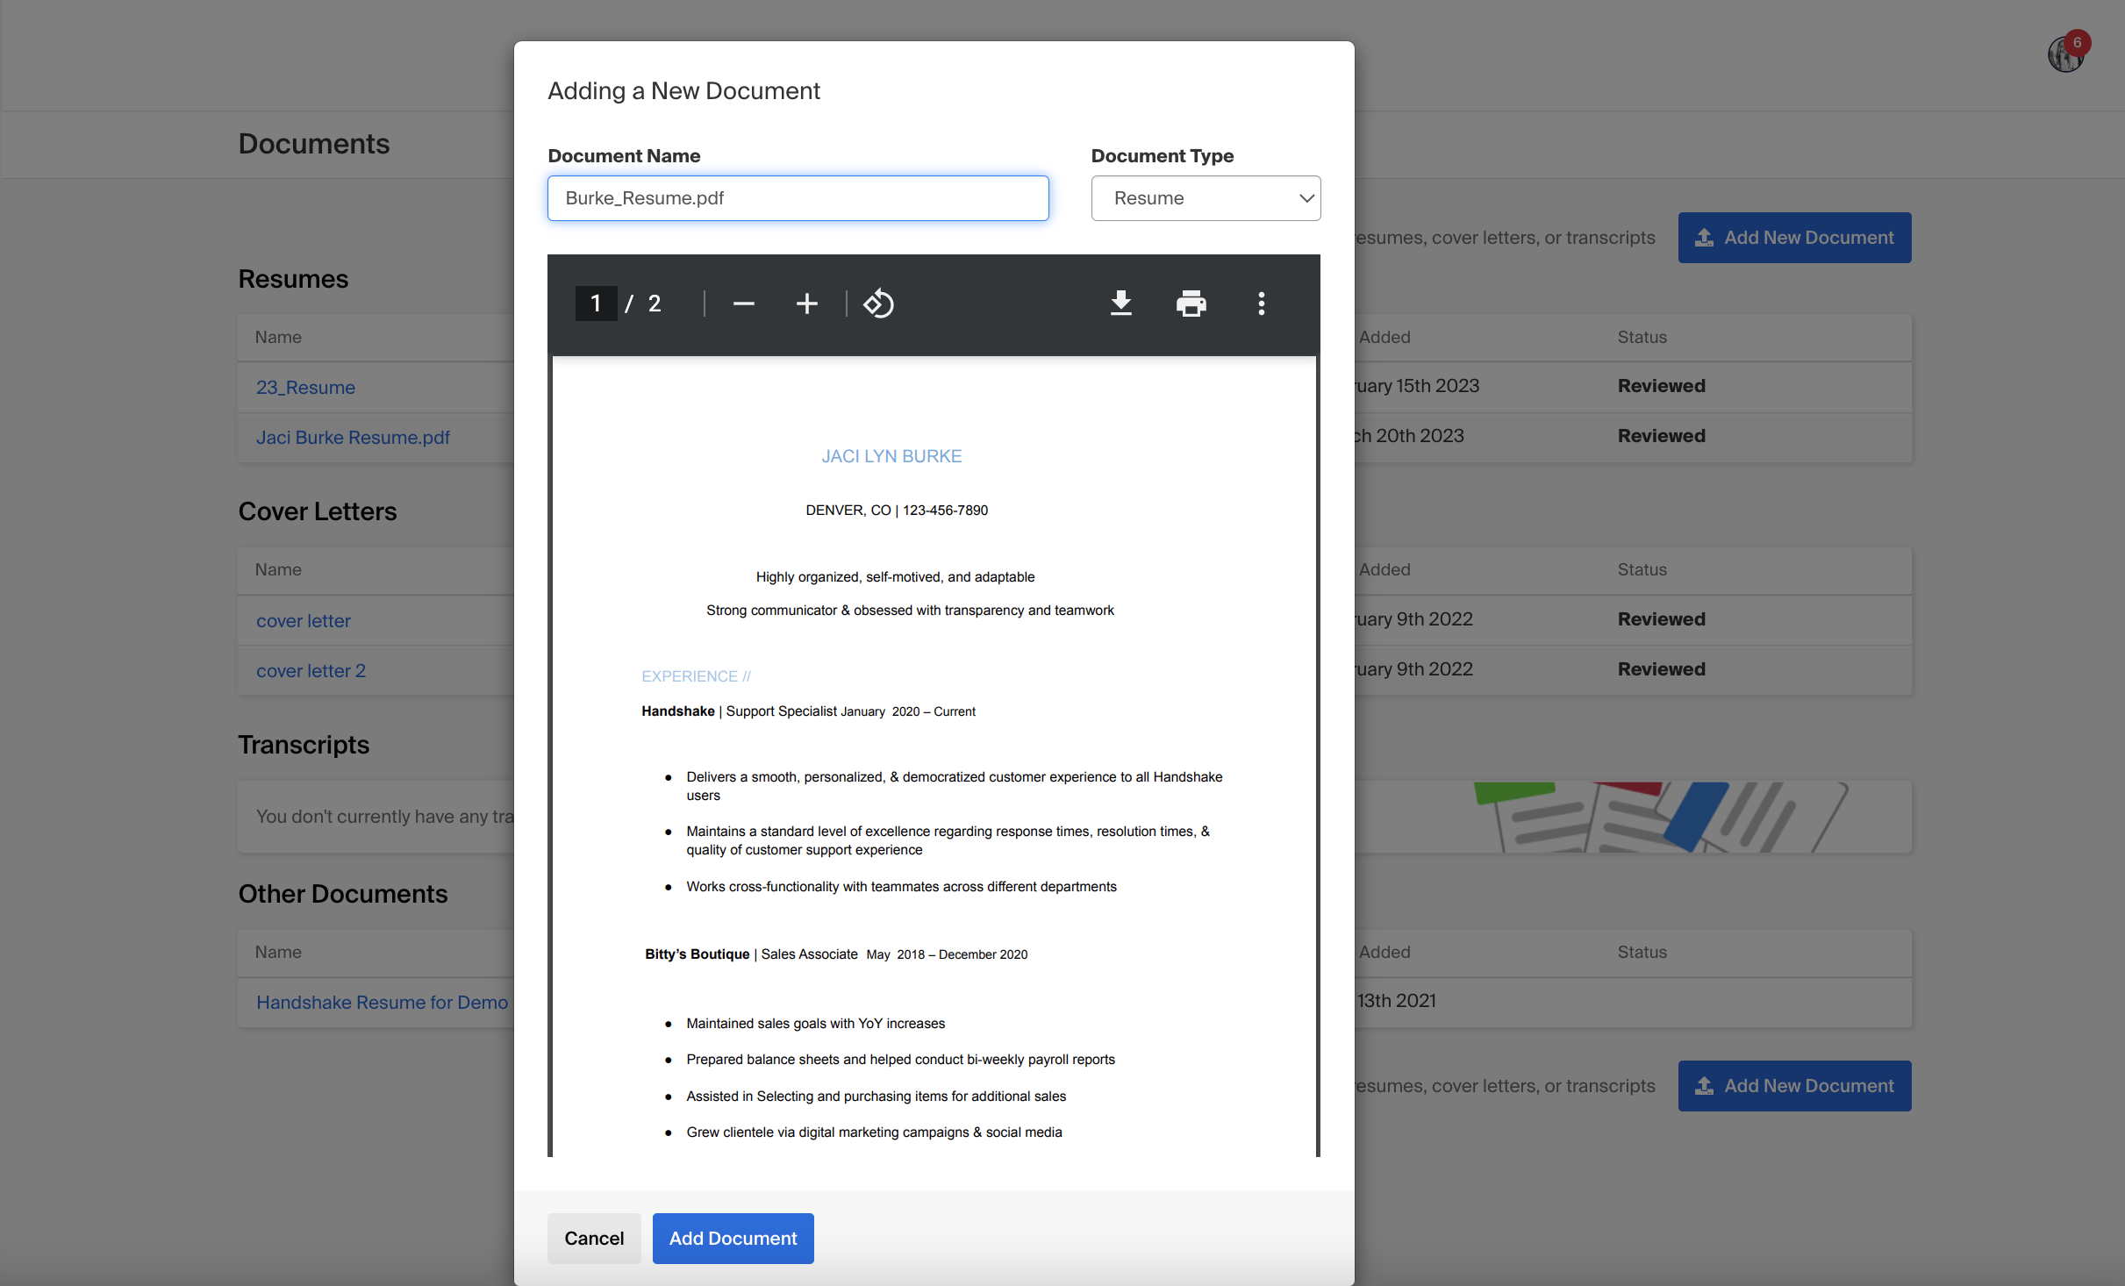This screenshot has width=2125, height=1286.
Task: Open Jaci Burke Resume.pdf
Action: pos(352,437)
